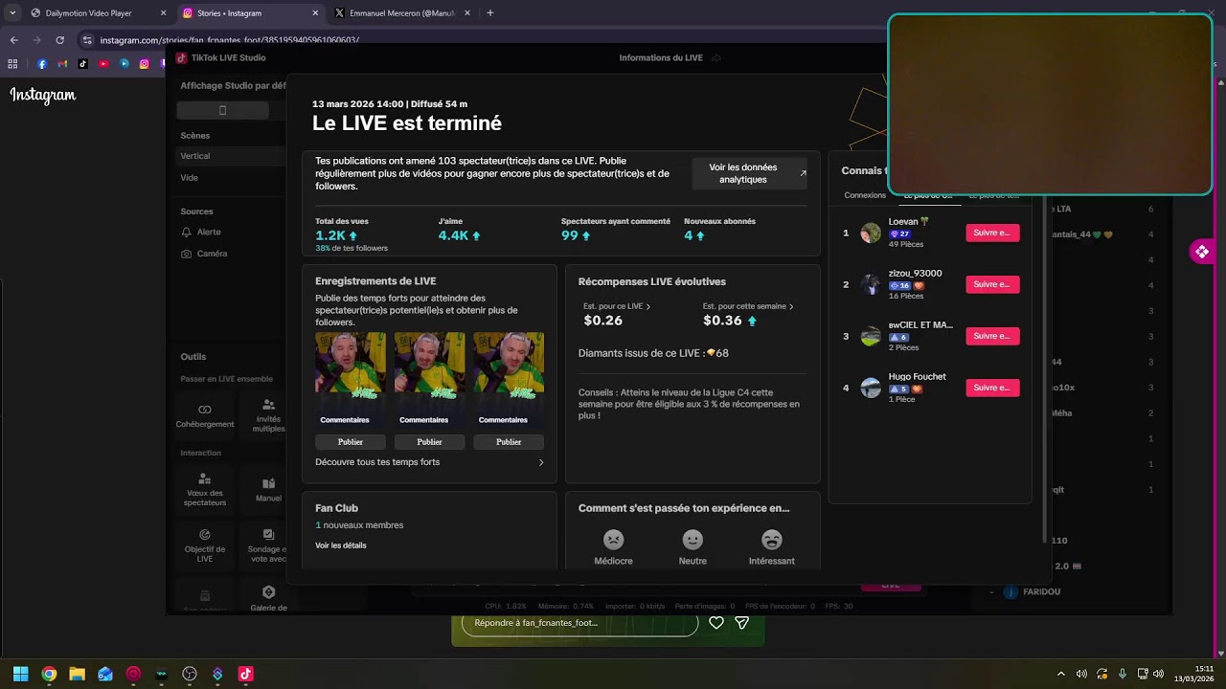Open Voir les données analytiques

pyautogui.click(x=750, y=173)
